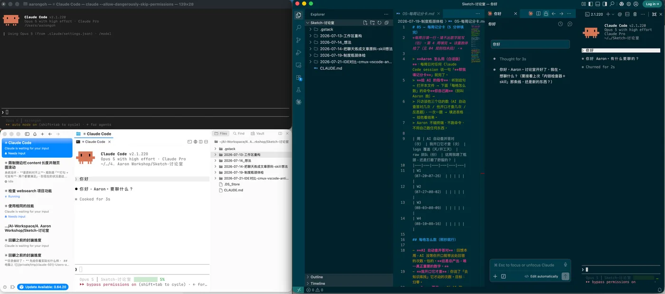Click the notification bell in the cmux toolbar

pyautogui.click(x=35, y=134)
